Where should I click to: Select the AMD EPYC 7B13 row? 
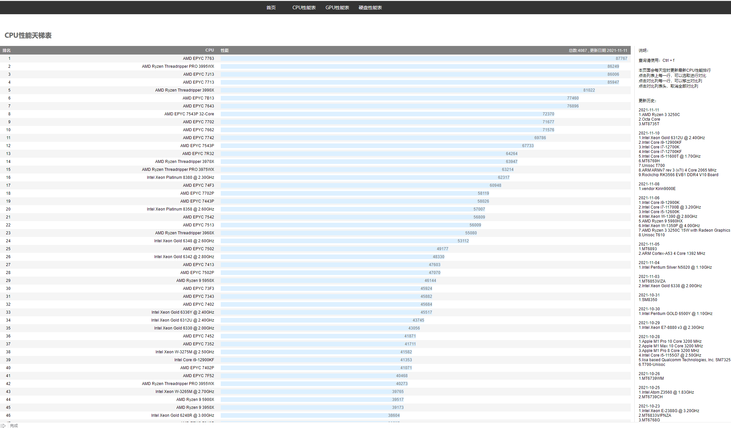(x=315, y=98)
